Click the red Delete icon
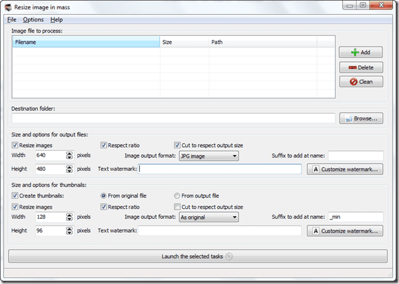The width and height of the screenshot is (399, 284). pos(352,68)
